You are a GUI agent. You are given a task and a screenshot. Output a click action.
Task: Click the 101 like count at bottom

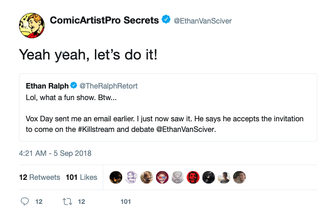(125, 202)
